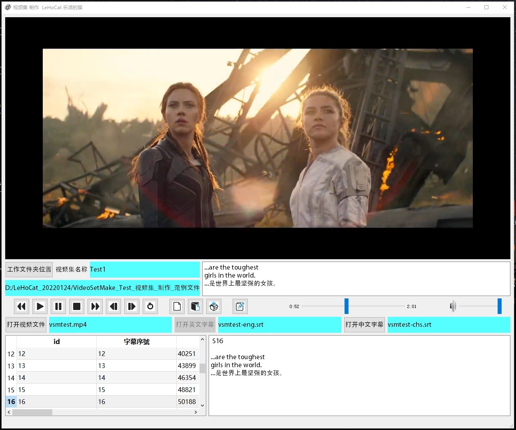The height and width of the screenshot is (430, 516).
Task: Select row header 12 in subtitle table
Action: [x=11, y=354]
